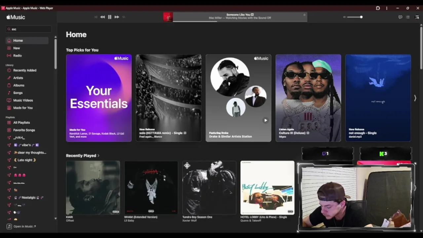Click the Offset artist link
The width and height of the screenshot is (423, 238).
70,220
